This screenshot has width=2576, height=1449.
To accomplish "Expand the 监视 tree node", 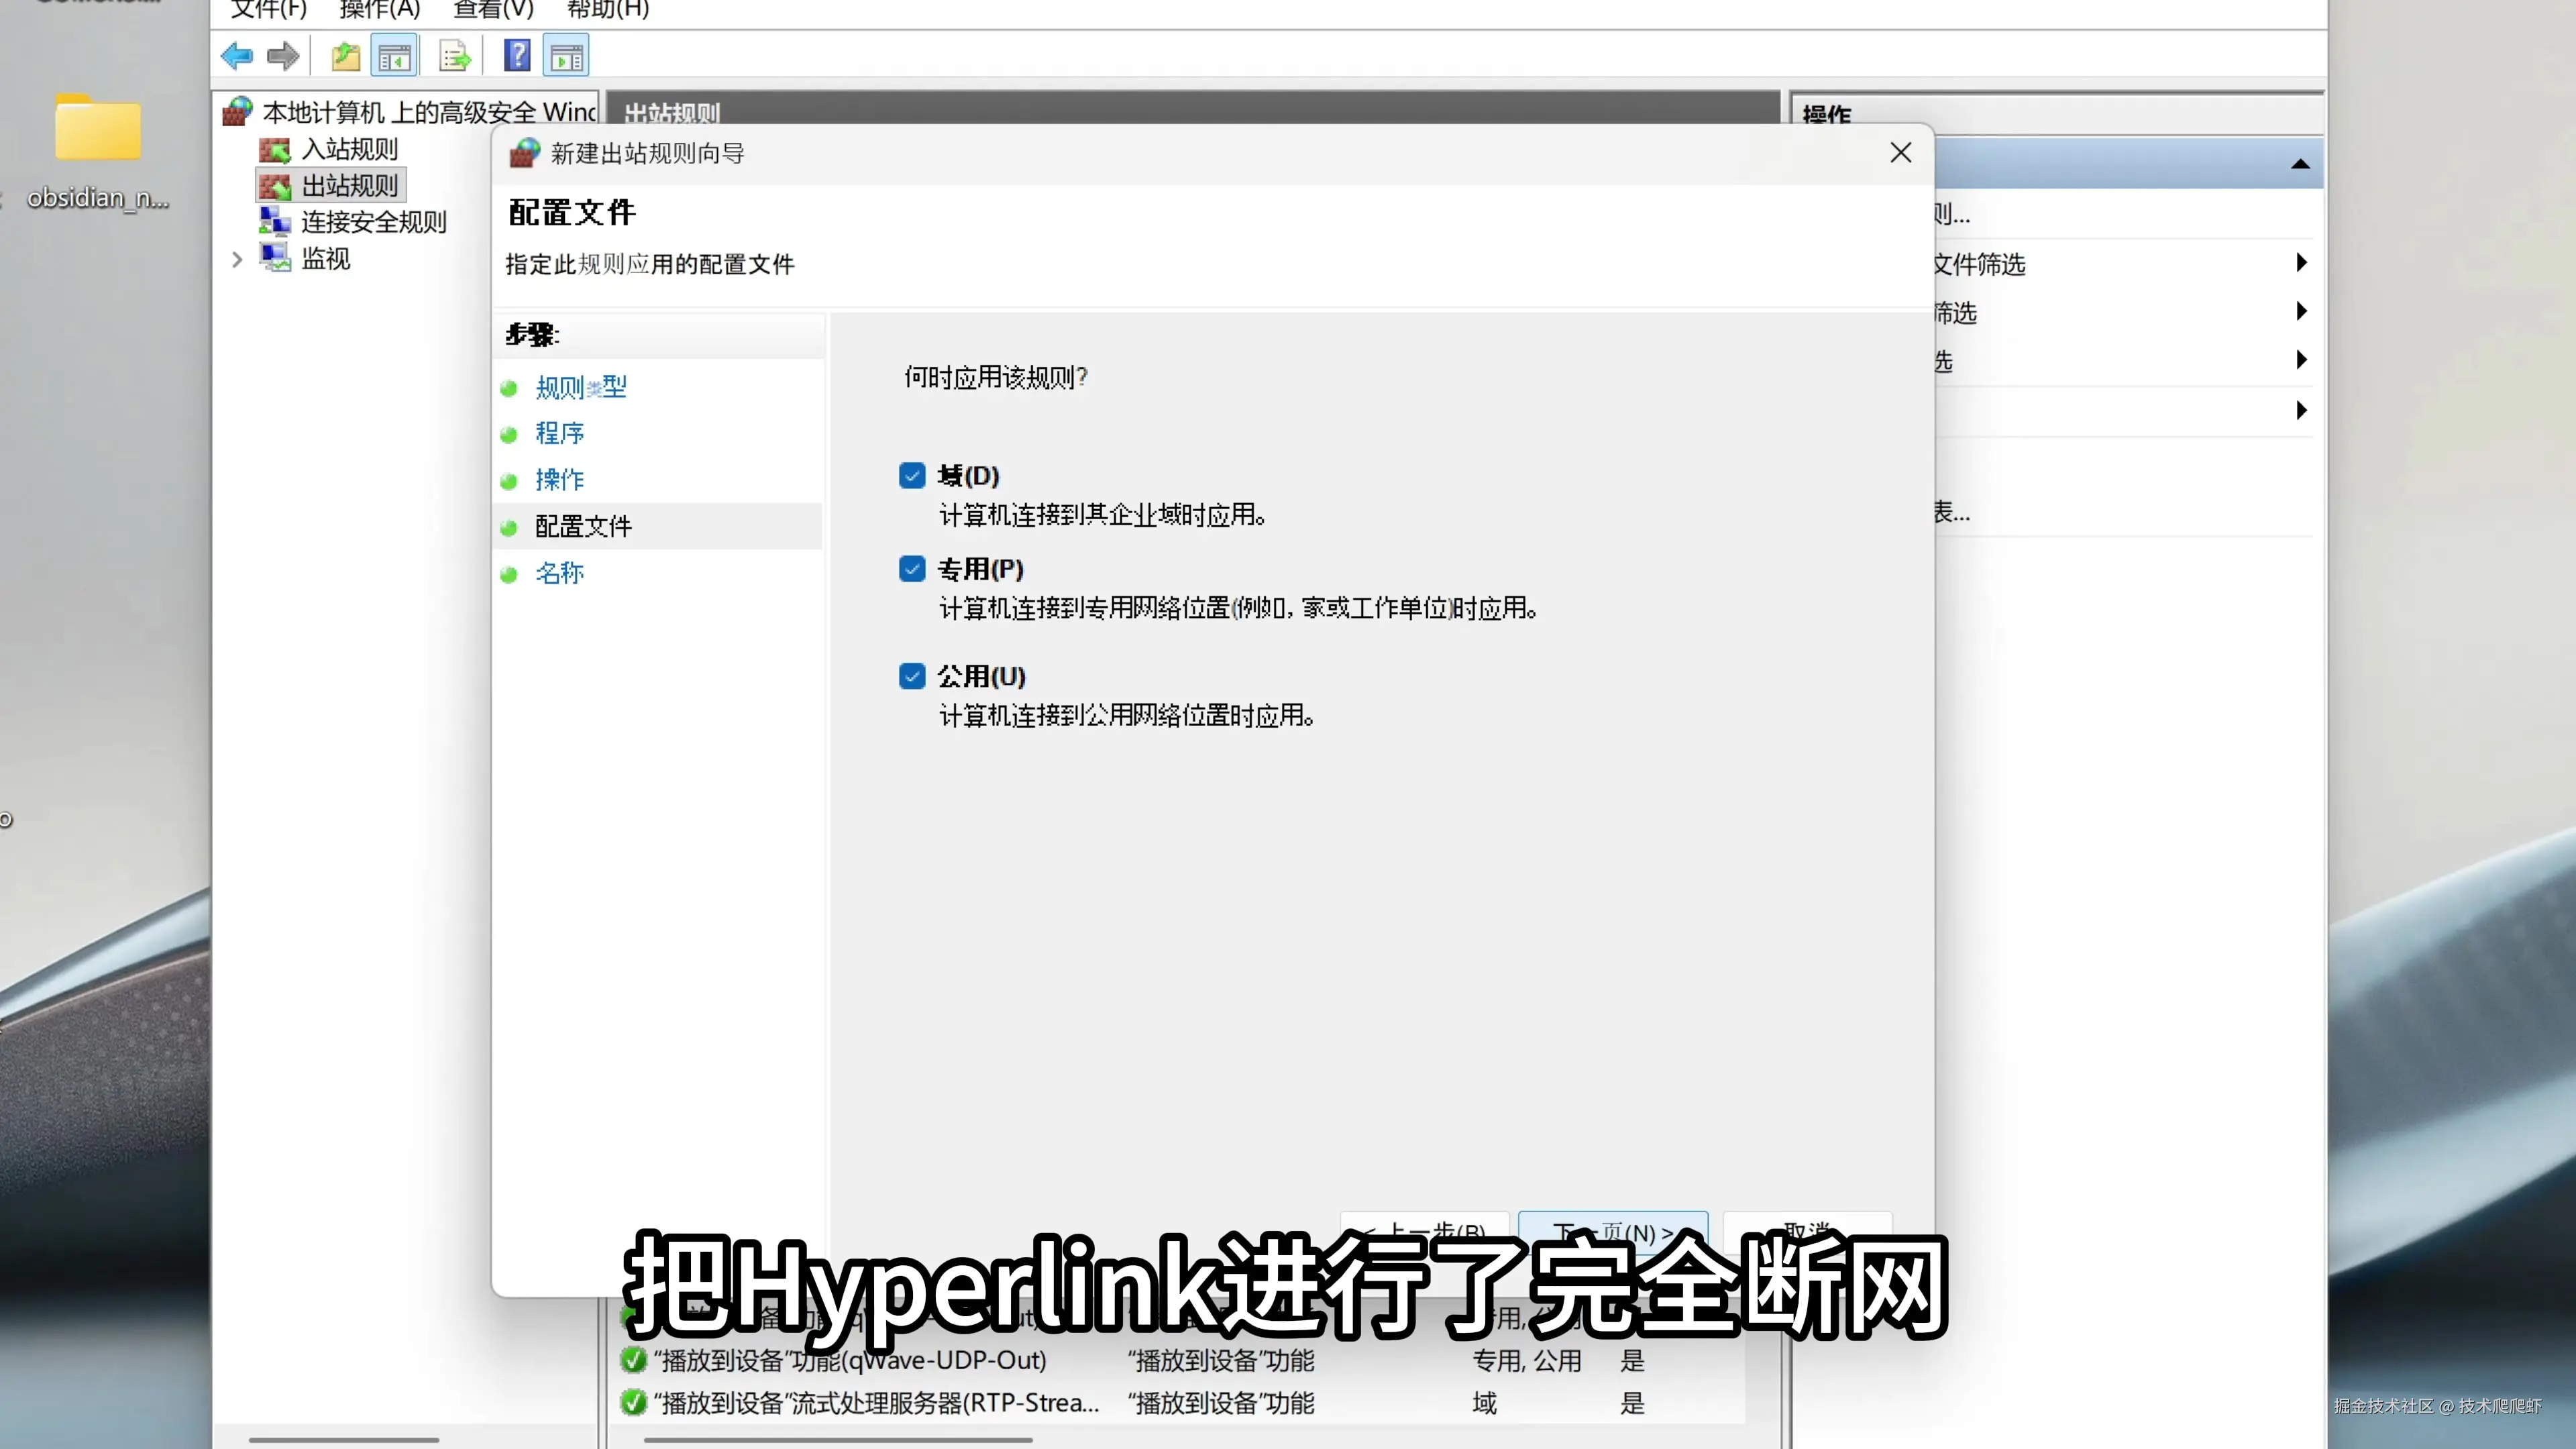I will 237,259.
